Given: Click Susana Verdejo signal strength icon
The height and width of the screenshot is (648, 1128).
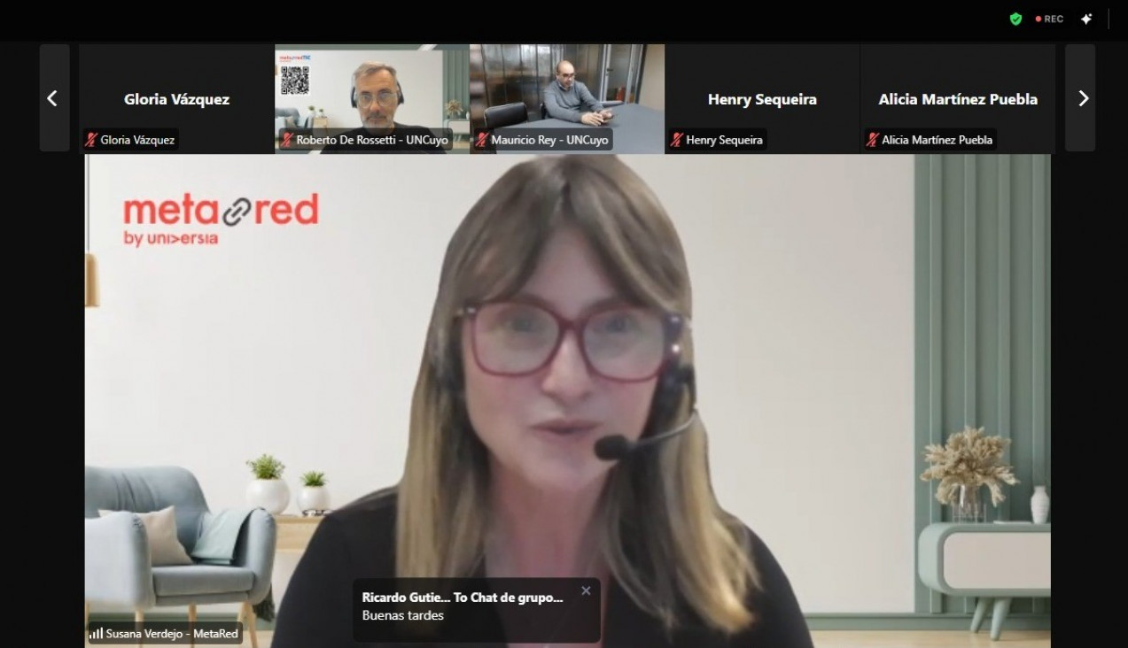Looking at the screenshot, I should point(96,634).
